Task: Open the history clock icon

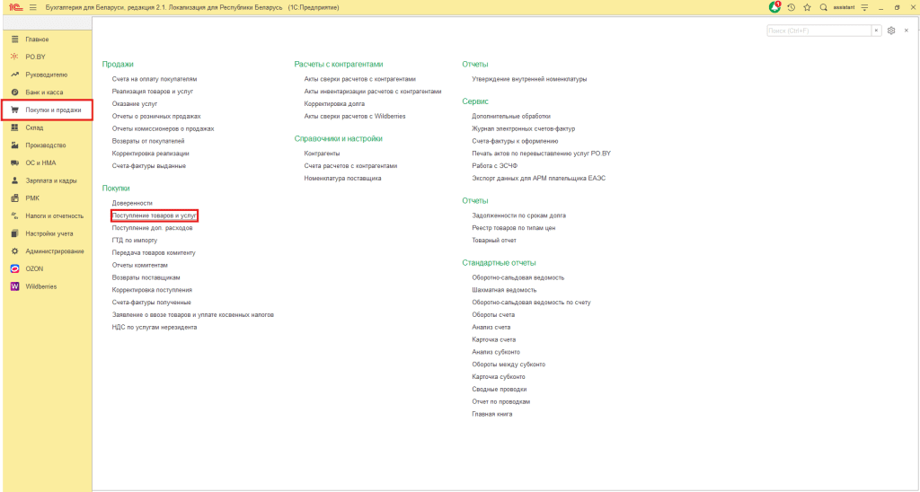Action: point(792,7)
